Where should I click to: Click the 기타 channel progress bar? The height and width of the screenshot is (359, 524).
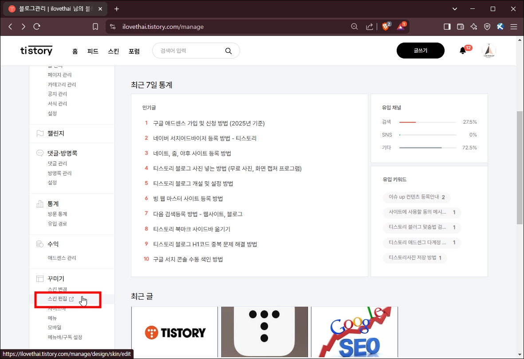coord(427,148)
